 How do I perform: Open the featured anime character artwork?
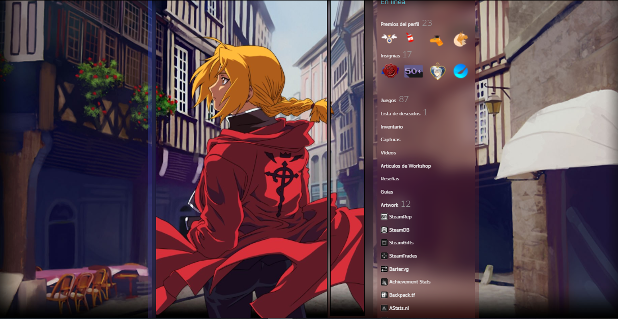pos(242,160)
